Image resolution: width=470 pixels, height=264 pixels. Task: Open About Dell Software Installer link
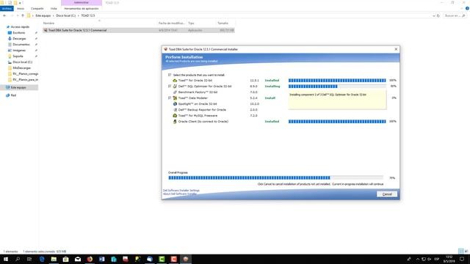click(180, 194)
